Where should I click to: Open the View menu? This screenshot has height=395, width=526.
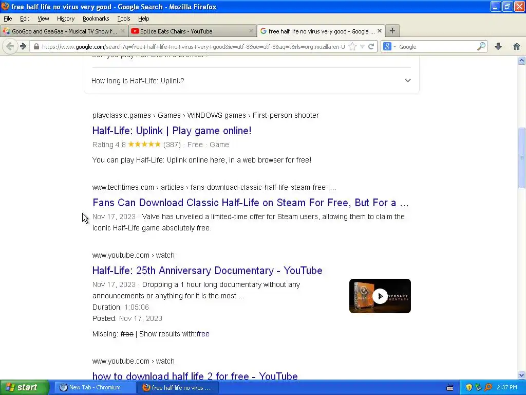pyautogui.click(x=43, y=19)
